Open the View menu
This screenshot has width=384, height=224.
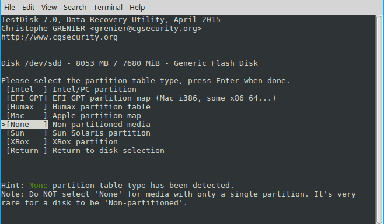[x=49, y=8]
